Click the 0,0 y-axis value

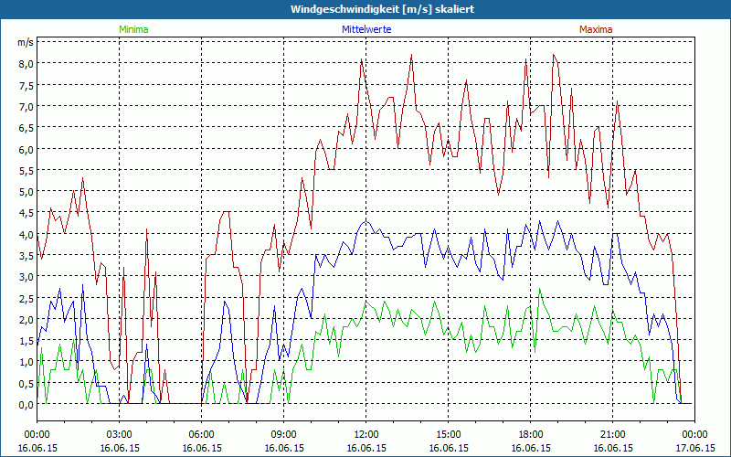coord(26,405)
